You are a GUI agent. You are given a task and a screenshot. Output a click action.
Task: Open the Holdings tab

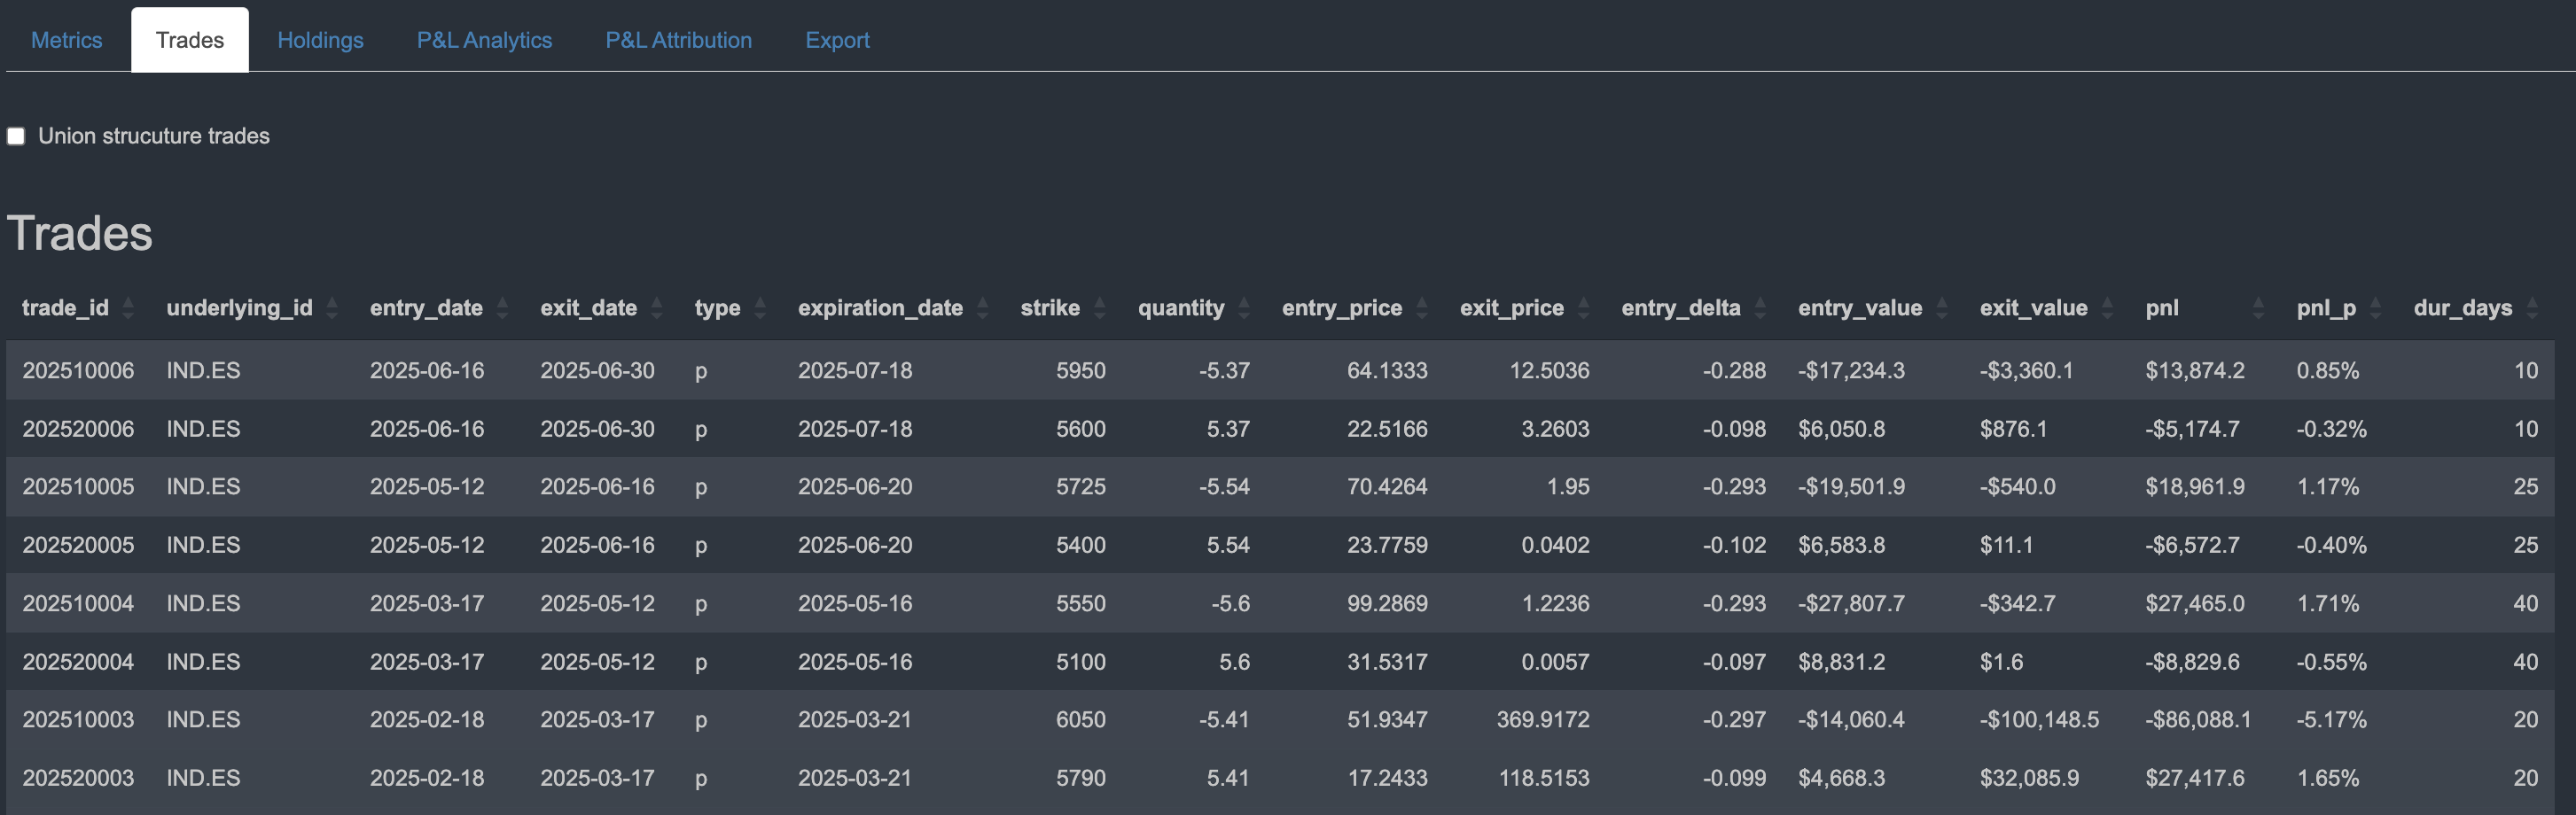pyautogui.click(x=320, y=40)
